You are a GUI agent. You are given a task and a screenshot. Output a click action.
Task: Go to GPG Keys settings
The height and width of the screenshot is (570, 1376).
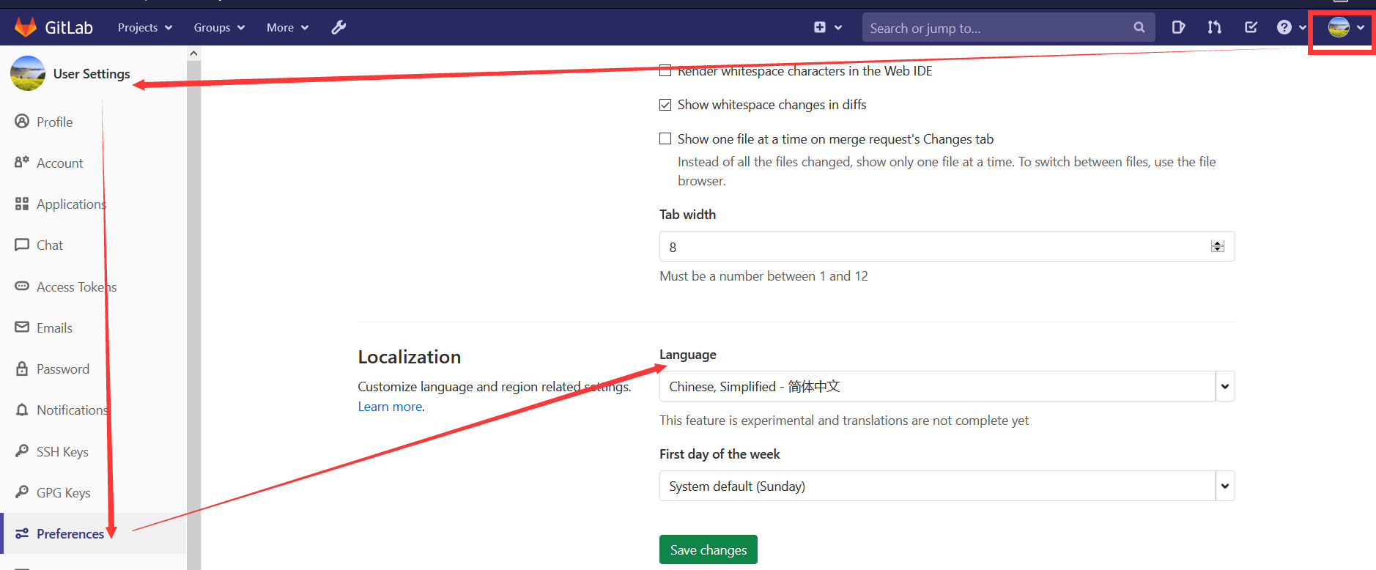point(63,492)
